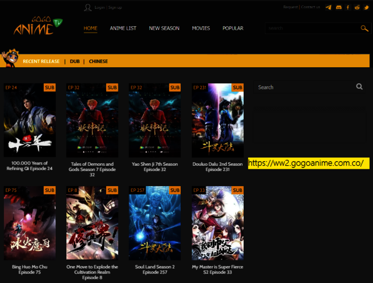Click title My Master is Super Fierce S2 Episode 33

coord(217,270)
